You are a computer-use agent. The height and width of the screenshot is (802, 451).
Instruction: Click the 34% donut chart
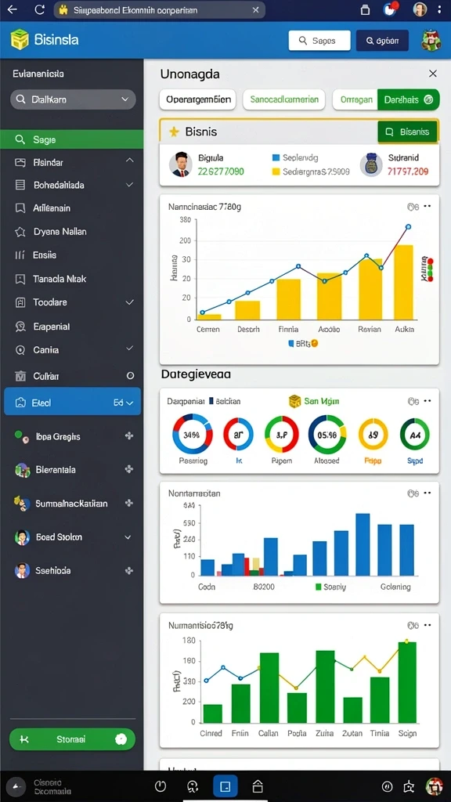click(x=191, y=435)
